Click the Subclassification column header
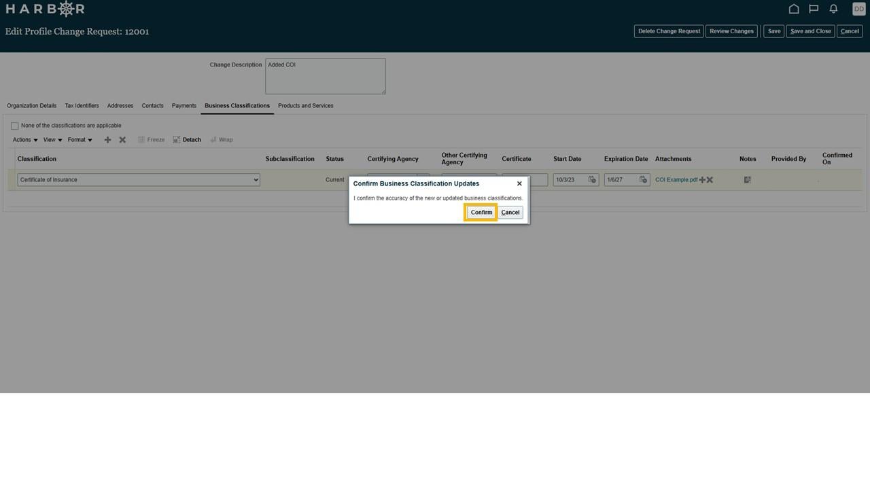The image size is (870, 489). pyautogui.click(x=290, y=159)
